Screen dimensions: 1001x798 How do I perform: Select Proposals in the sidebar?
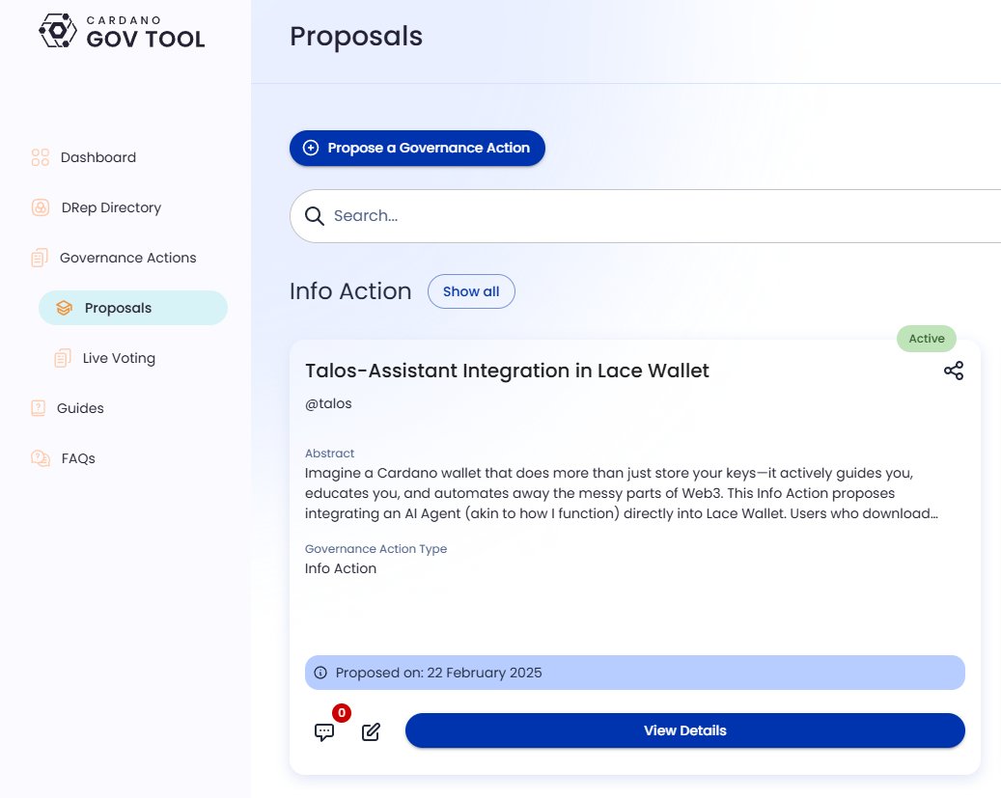point(133,308)
